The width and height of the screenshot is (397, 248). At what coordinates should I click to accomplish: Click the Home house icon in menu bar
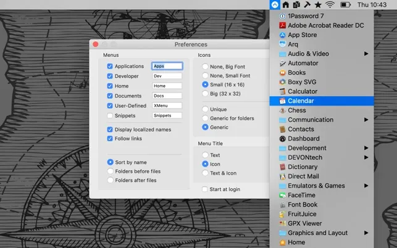286,4
